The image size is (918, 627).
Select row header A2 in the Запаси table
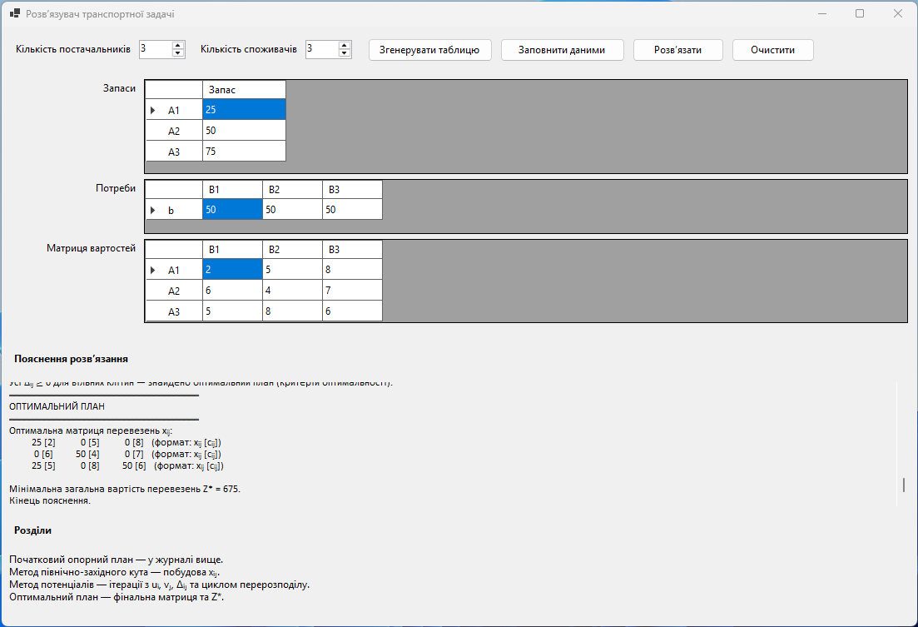pyautogui.click(x=174, y=131)
